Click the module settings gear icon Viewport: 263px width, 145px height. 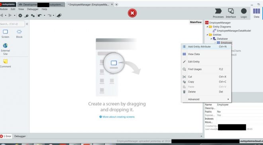coord(20,15)
